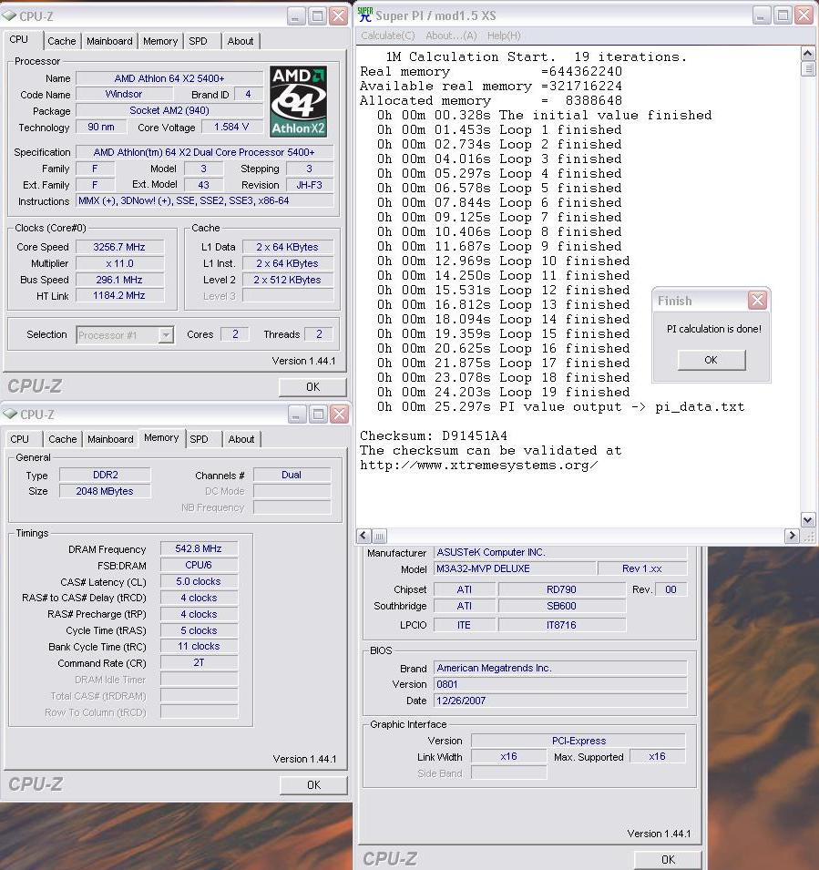This screenshot has width=819, height=870.
Task: Click Super PI horizontal scrollbar right arrow
Action: point(792,536)
